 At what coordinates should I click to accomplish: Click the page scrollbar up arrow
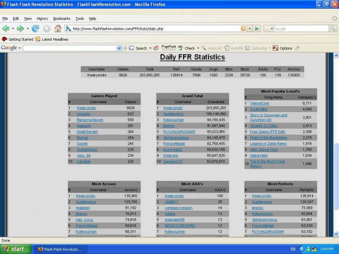[336, 55]
